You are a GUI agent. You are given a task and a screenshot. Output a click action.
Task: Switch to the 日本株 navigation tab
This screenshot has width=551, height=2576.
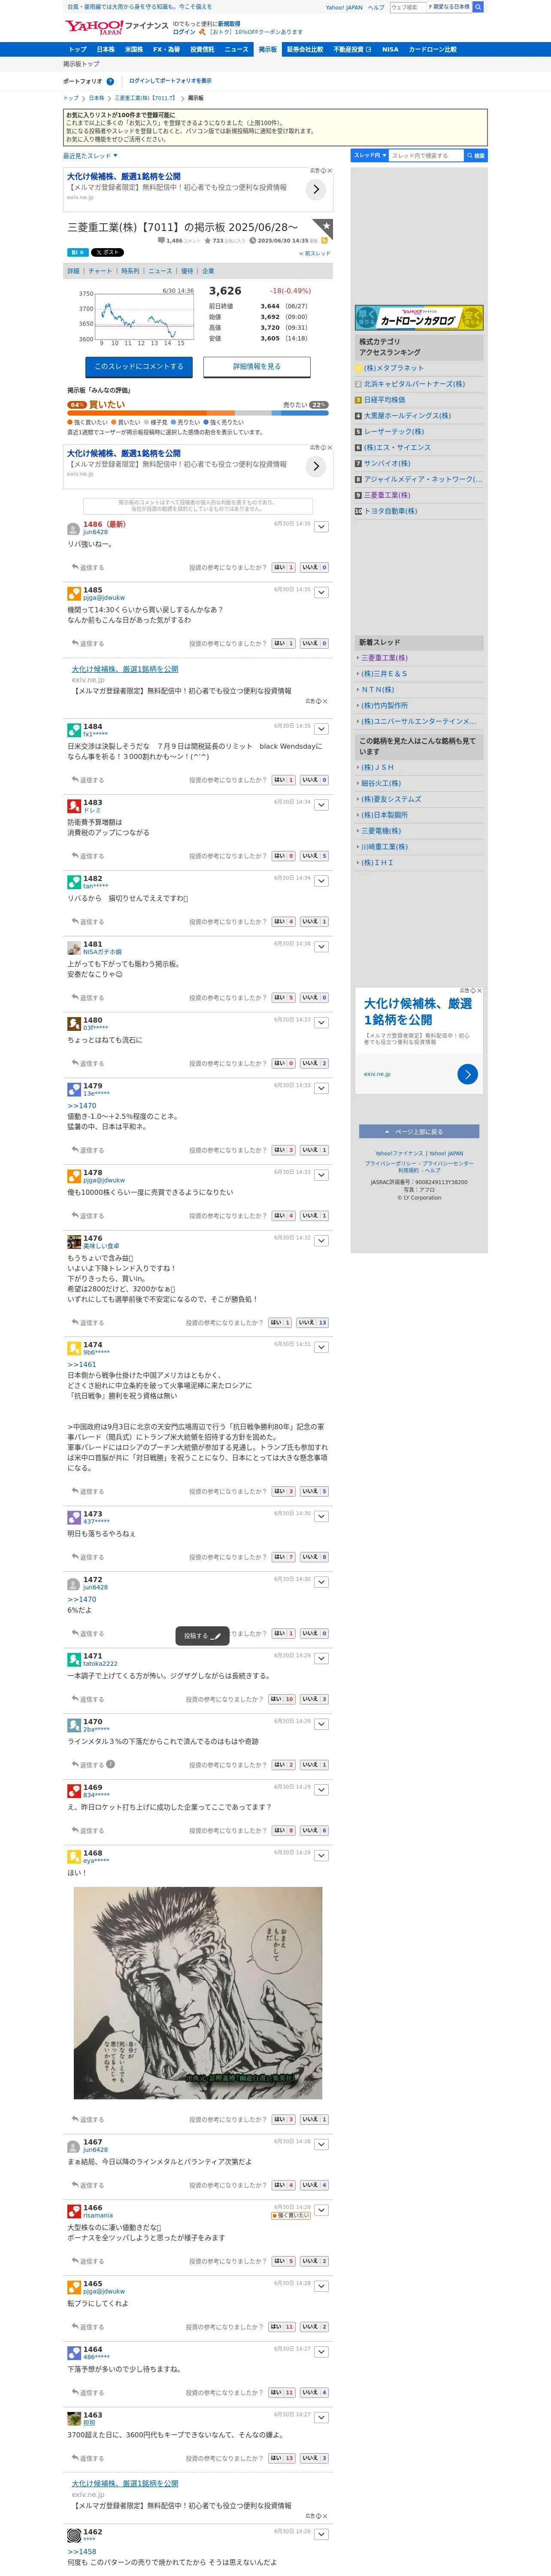105,49
